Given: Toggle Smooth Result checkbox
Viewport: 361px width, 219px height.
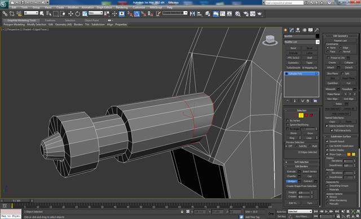Looking at the screenshot, I should (x=327, y=141).
